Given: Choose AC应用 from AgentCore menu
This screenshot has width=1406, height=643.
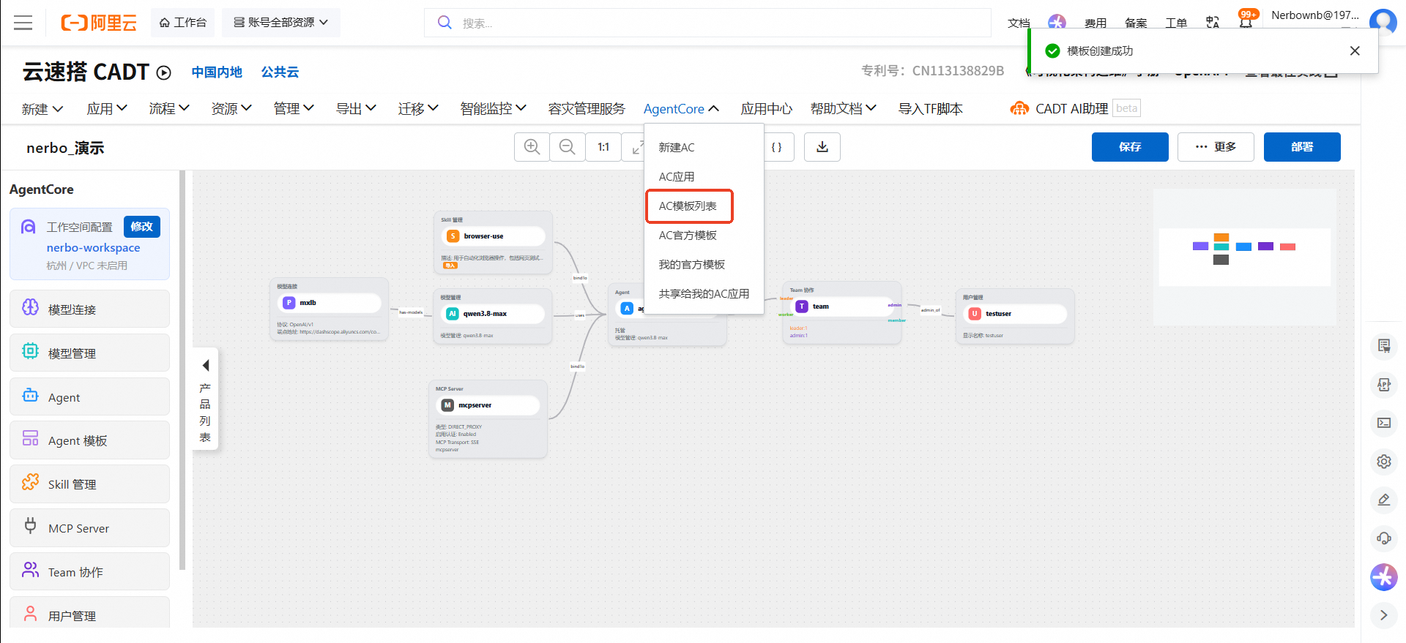Looking at the screenshot, I should coord(704,176).
